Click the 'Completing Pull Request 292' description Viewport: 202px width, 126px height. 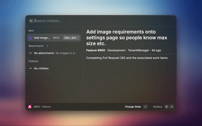click(x=127, y=58)
